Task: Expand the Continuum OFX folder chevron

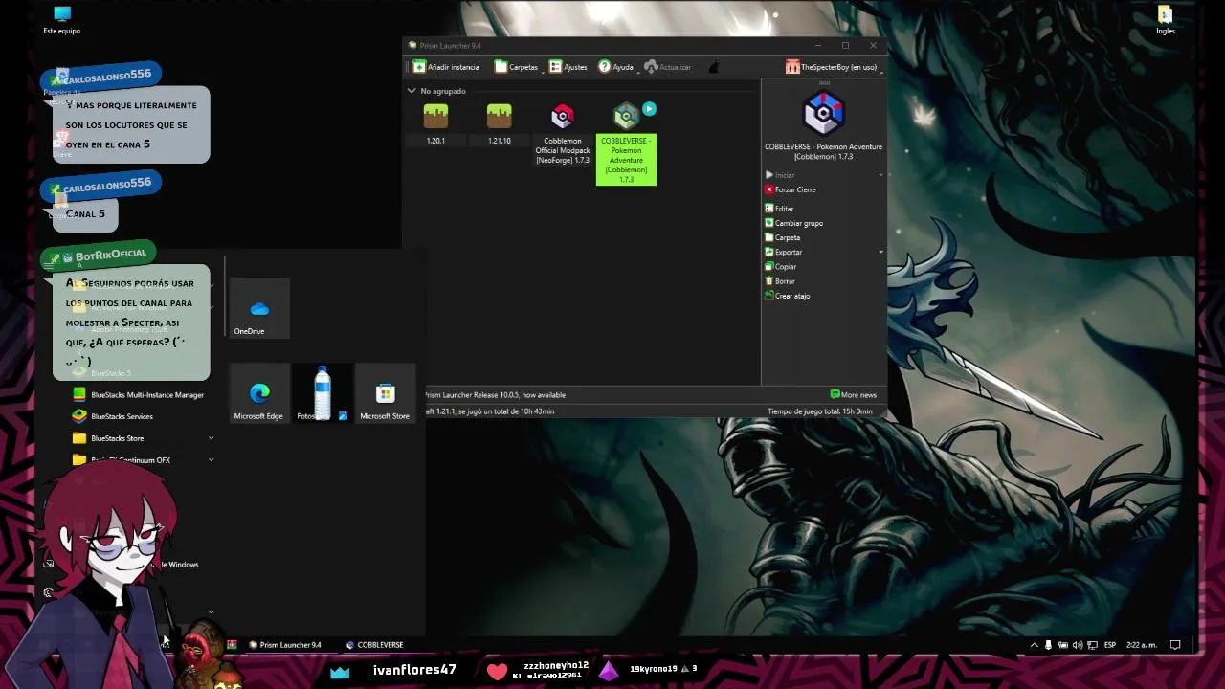Action: [x=211, y=460]
